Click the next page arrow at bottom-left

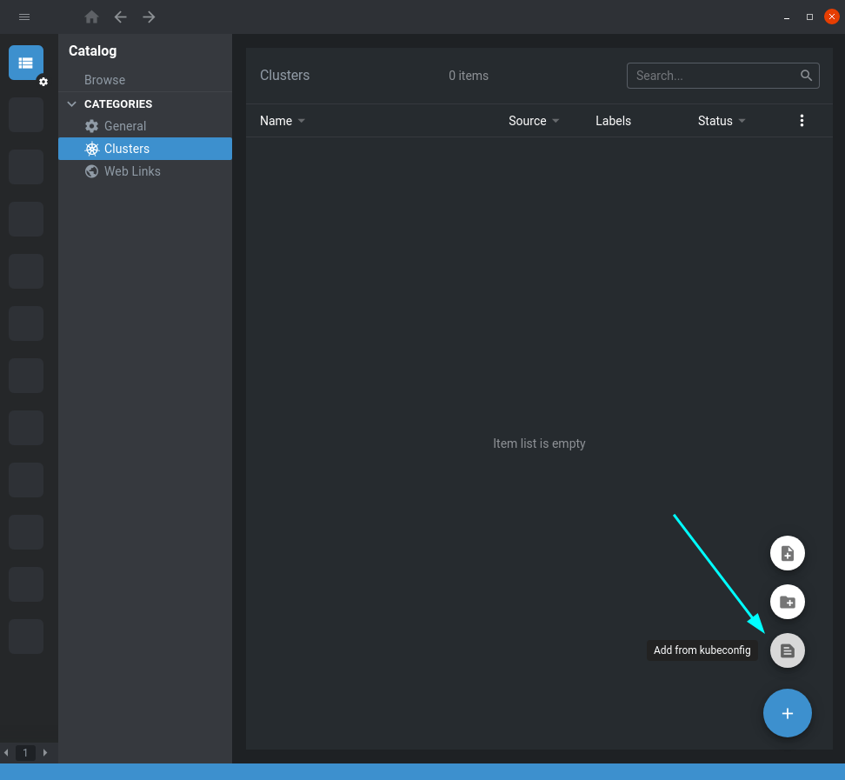click(x=45, y=752)
